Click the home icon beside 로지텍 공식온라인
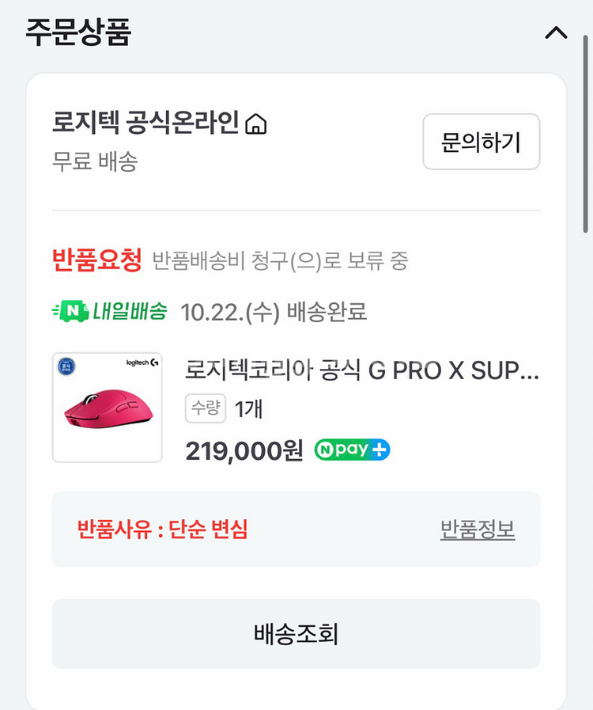Screen dimensions: 593x710 (256, 124)
